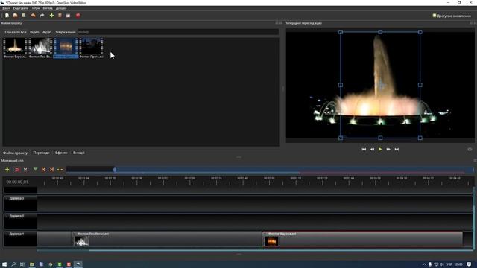Open the Windows notification center

pyautogui.click(x=469, y=264)
